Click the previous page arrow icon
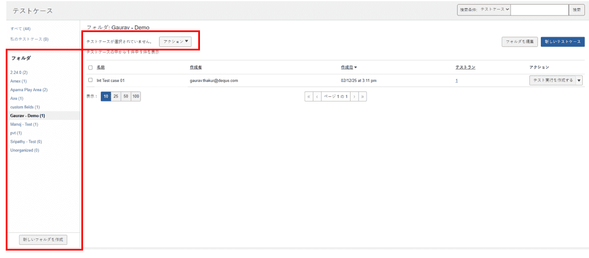This screenshot has width=589, height=258. tap(317, 96)
